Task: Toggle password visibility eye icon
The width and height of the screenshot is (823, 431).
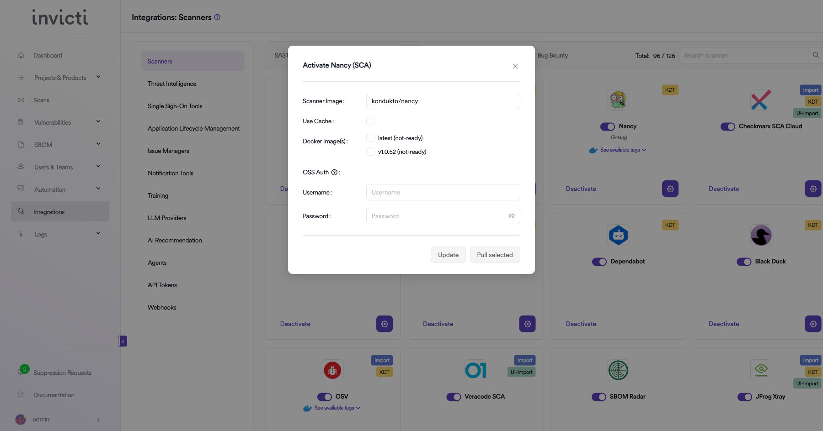Action: 511,216
